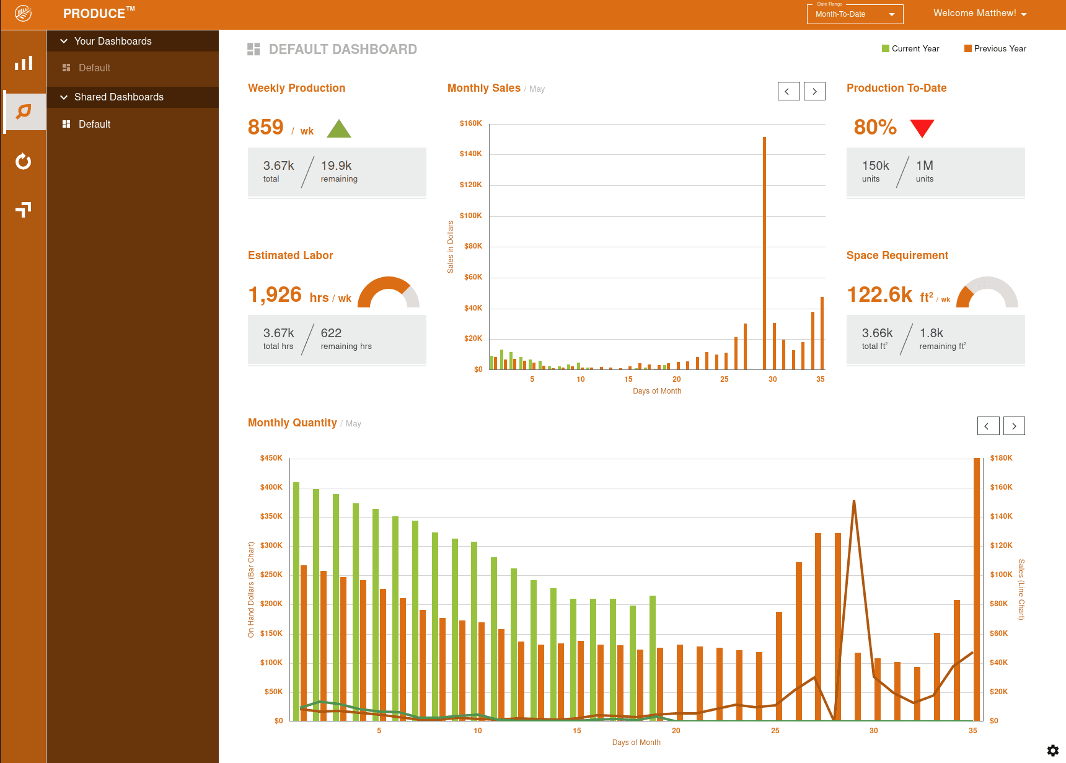Image resolution: width=1066 pixels, height=763 pixels.
Task: Open the Welcome Matthew account menu
Action: tap(979, 13)
